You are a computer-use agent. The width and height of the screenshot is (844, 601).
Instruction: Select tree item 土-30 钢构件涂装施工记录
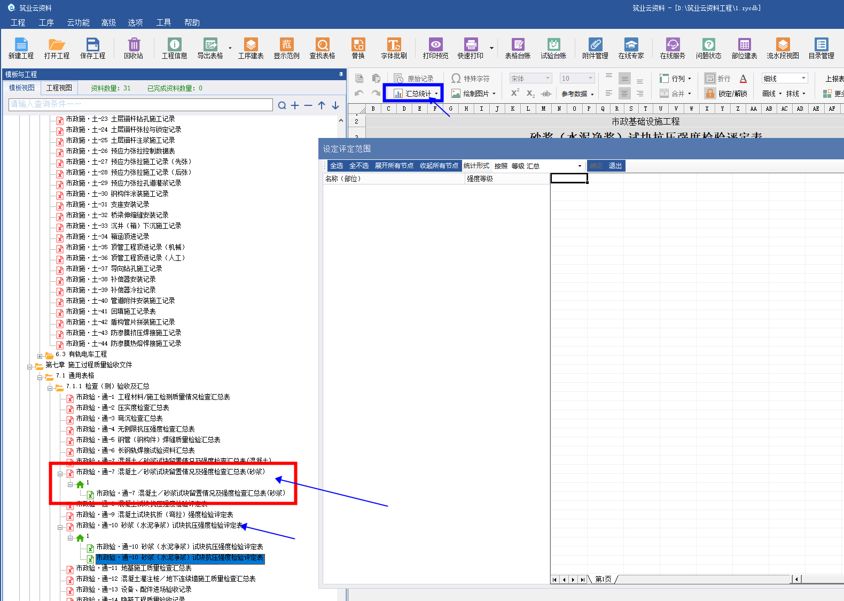pos(117,194)
